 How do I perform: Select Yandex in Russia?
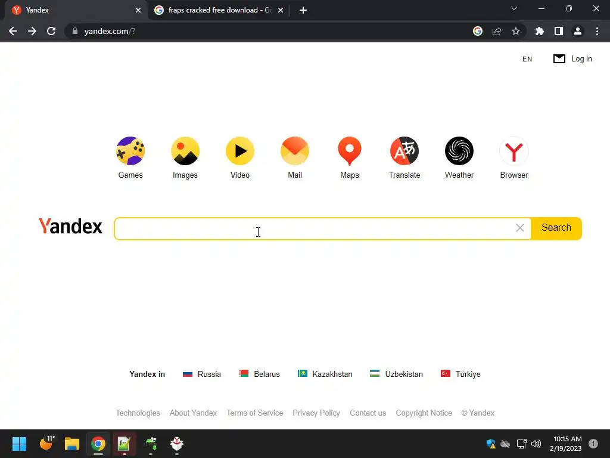point(202,374)
